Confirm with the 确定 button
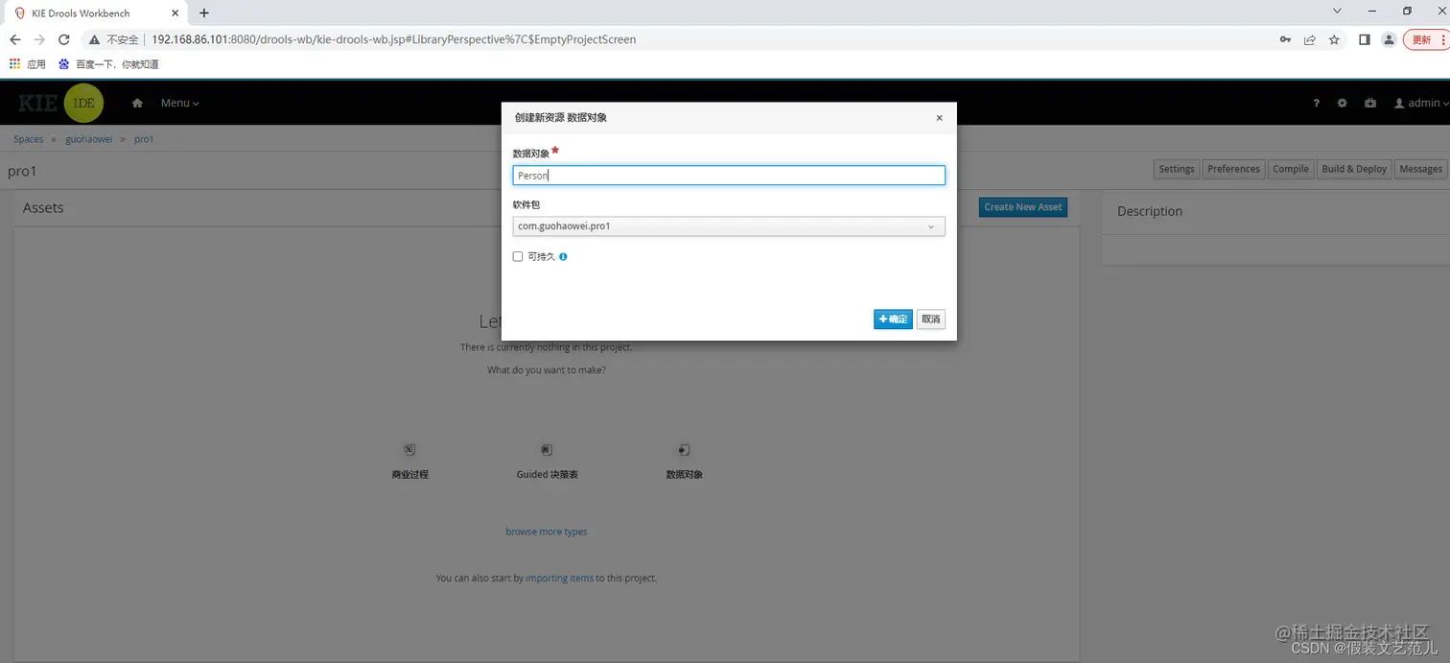Image resolution: width=1450 pixels, height=663 pixels. [x=893, y=320]
